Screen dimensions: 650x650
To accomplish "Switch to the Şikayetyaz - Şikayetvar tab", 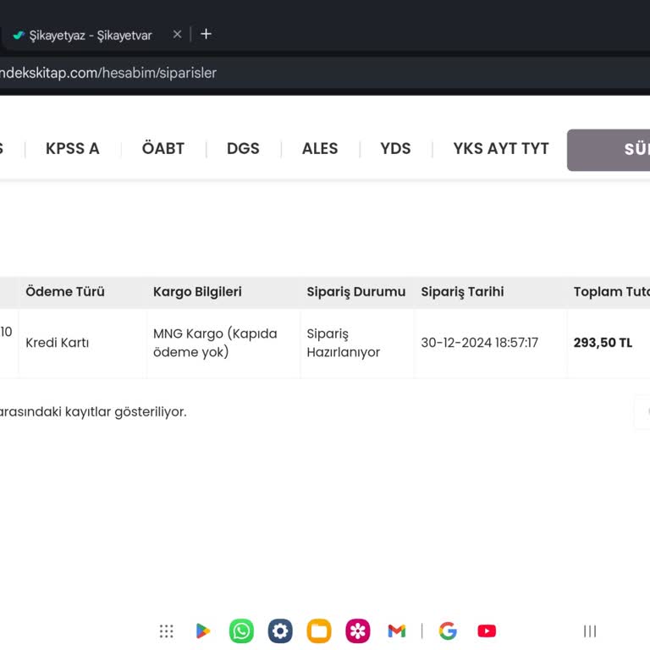I will [x=91, y=36].
